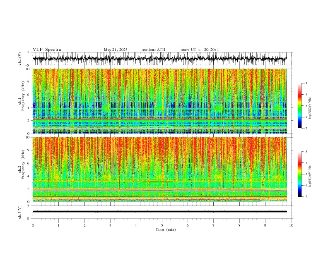Click the "ch.1(V)" waveform axis label
This screenshot has height=253, width=328.
pyautogui.click(x=20, y=59)
